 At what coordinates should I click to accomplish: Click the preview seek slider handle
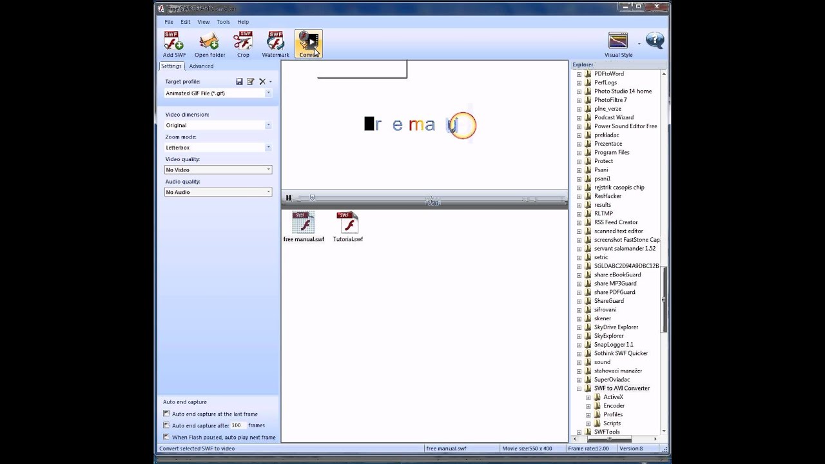312,198
